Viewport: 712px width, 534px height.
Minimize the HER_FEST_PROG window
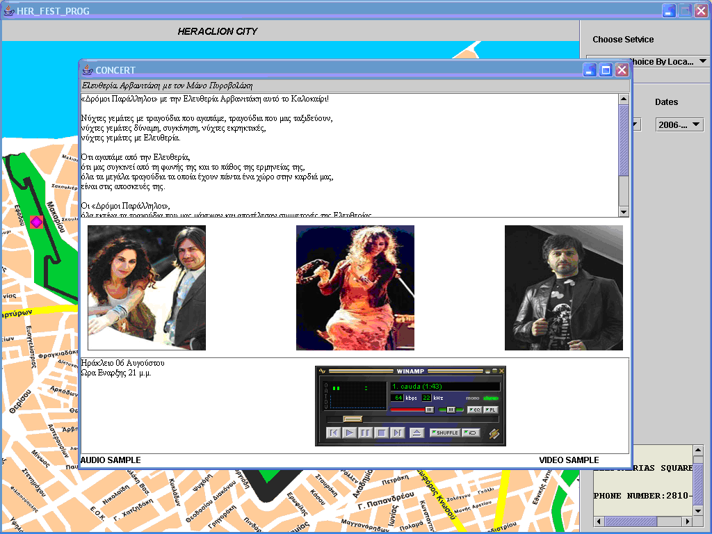(669, 10)
